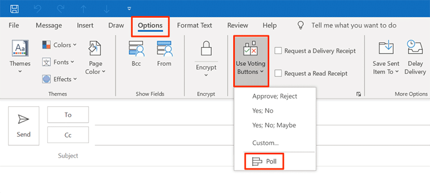Screen dimensions: 430x193
Task: Click the Undo arrow icon
Action: point(37,9)
